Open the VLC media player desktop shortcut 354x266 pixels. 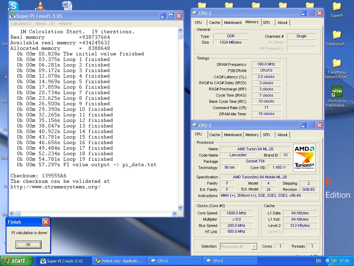(40, 6)
